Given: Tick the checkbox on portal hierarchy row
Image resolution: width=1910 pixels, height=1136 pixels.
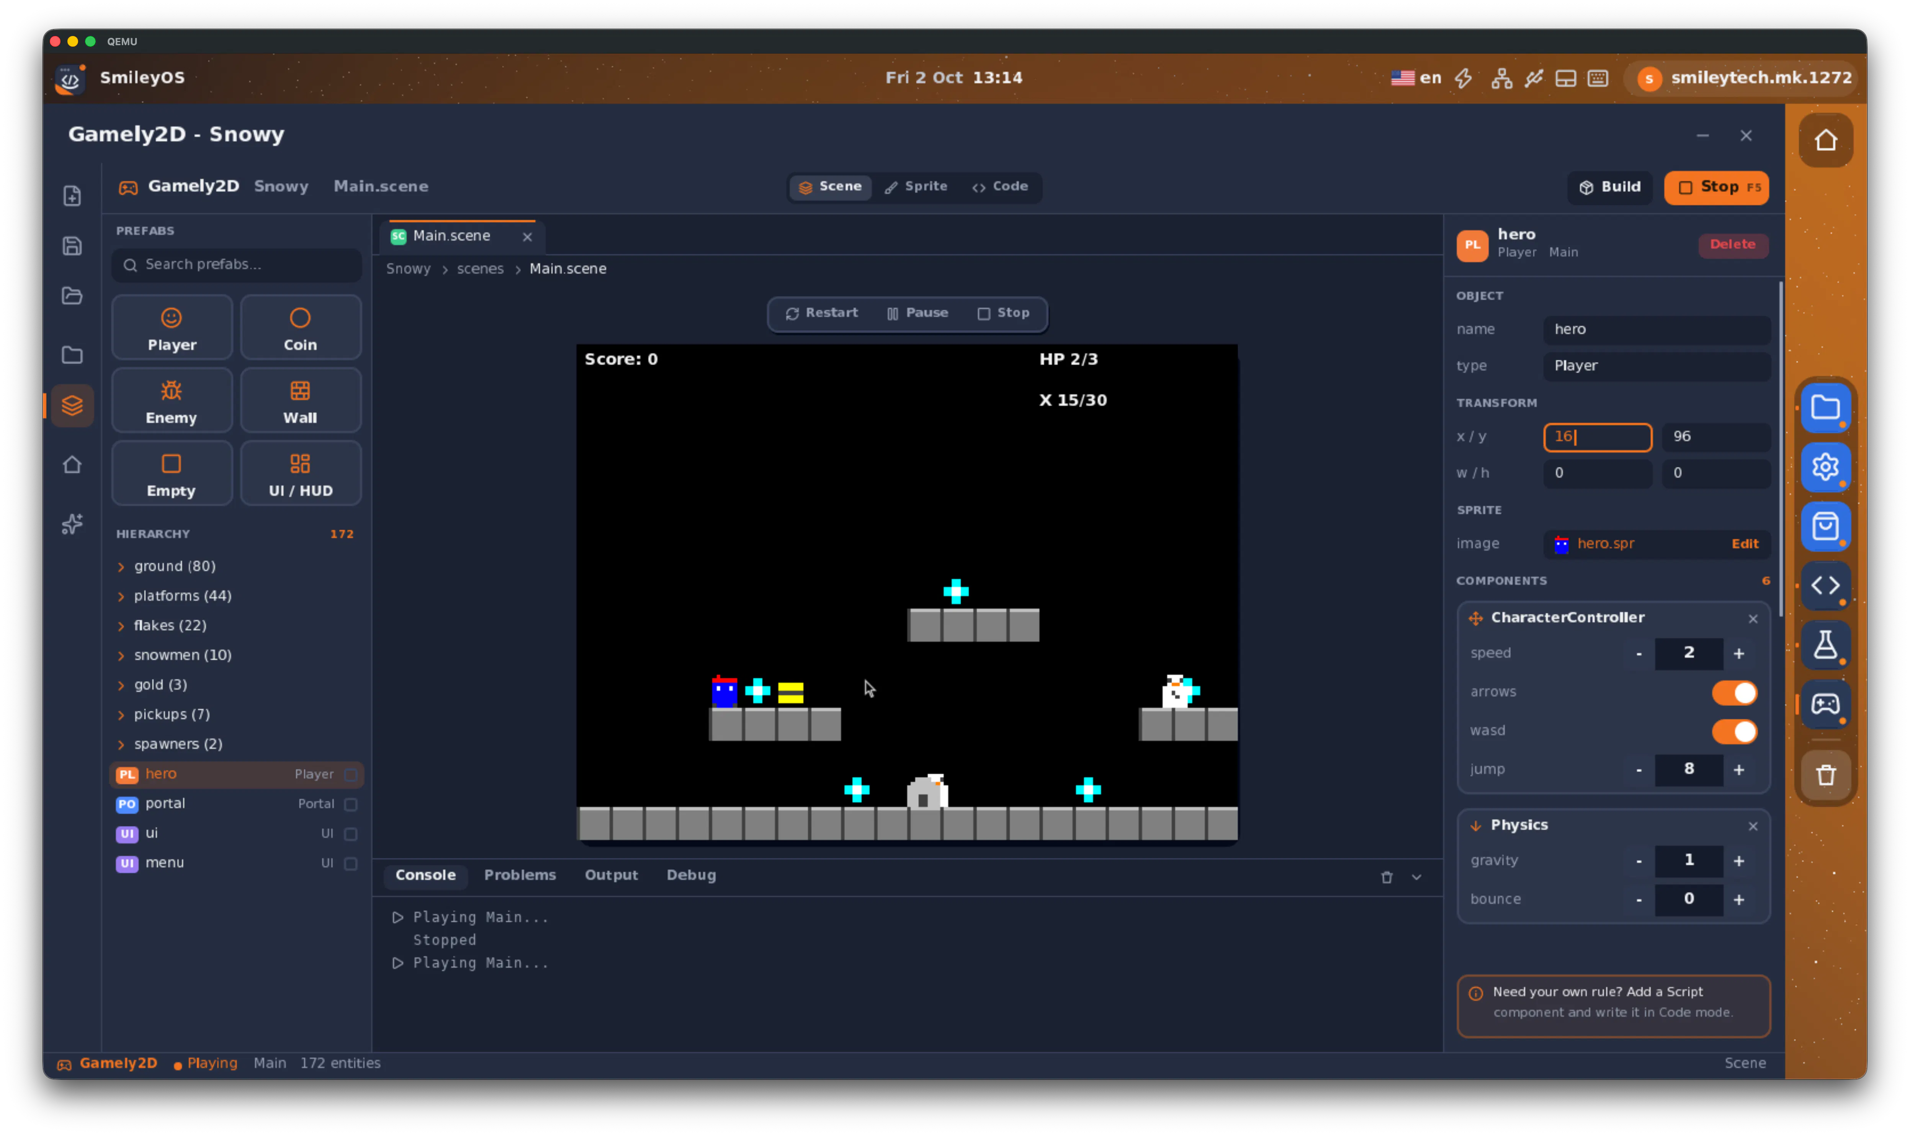Looking at the screenshot, I should tap(351, 804).
